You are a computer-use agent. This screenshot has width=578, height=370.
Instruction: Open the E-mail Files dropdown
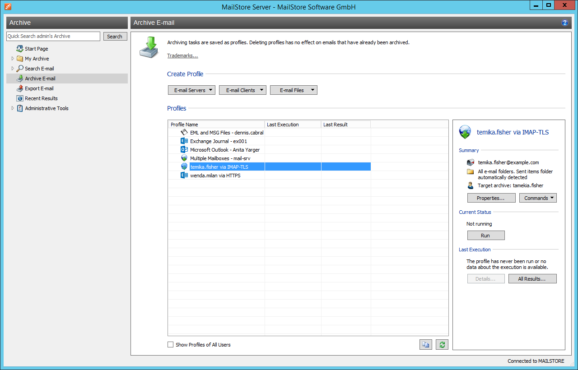294,90
